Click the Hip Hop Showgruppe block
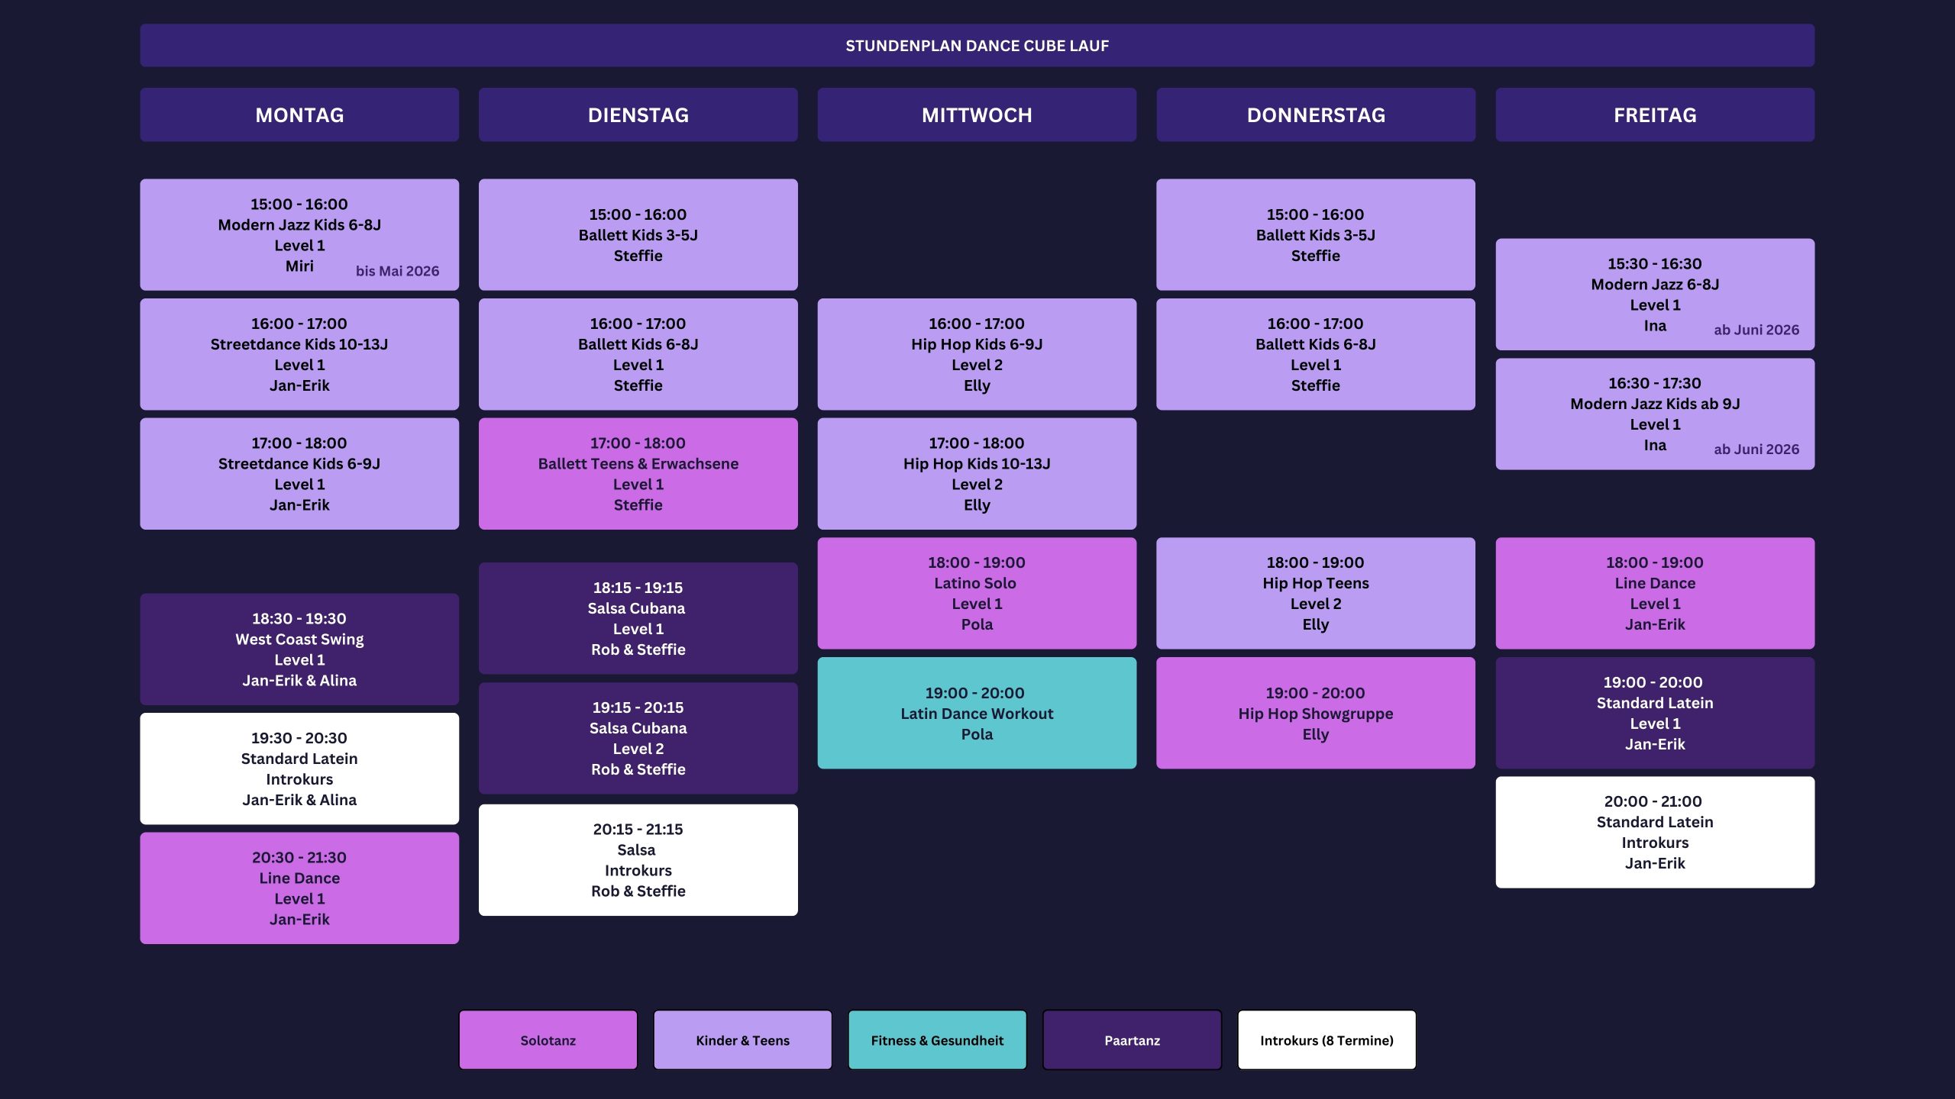 pos(1315,713)
